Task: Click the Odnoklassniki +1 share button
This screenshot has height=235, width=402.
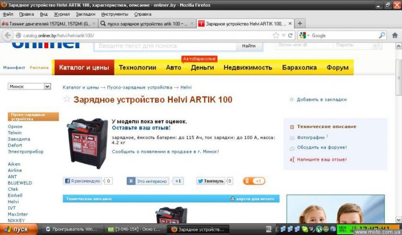Action: coord(254,181)
